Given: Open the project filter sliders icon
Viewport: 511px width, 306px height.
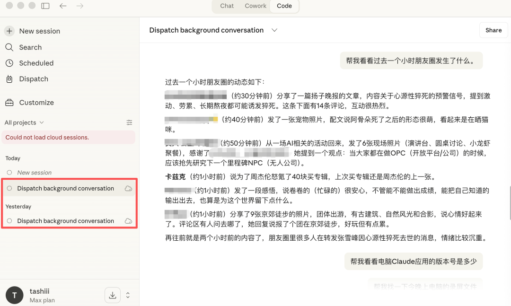Looking at the screenshot, I should [129, 122].
